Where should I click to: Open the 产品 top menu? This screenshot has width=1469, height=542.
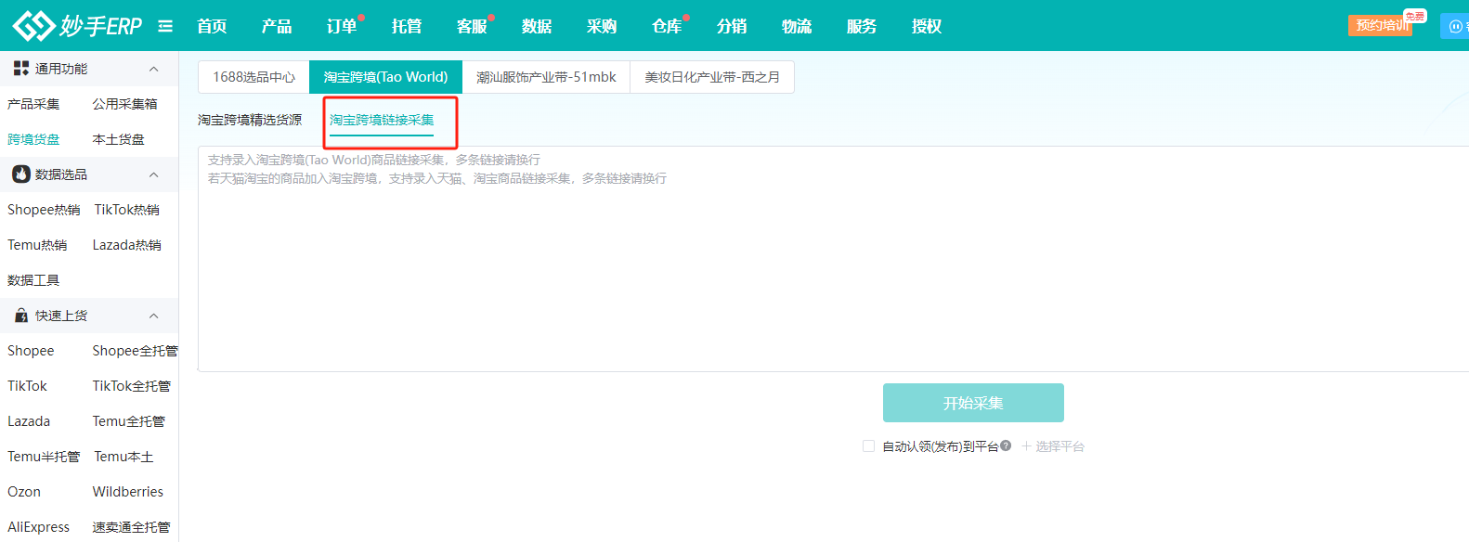point(277,26)
